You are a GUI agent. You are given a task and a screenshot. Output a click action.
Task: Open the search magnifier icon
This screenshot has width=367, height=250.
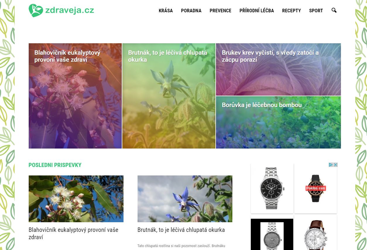point(334,11)
